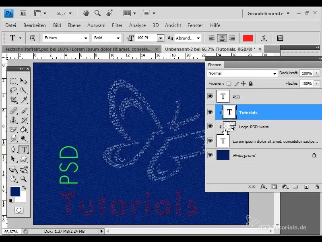Screen dimensions: 322x242
Task: Switch to Unbenannt-2 document tab
Action: (x=210, y=49)
